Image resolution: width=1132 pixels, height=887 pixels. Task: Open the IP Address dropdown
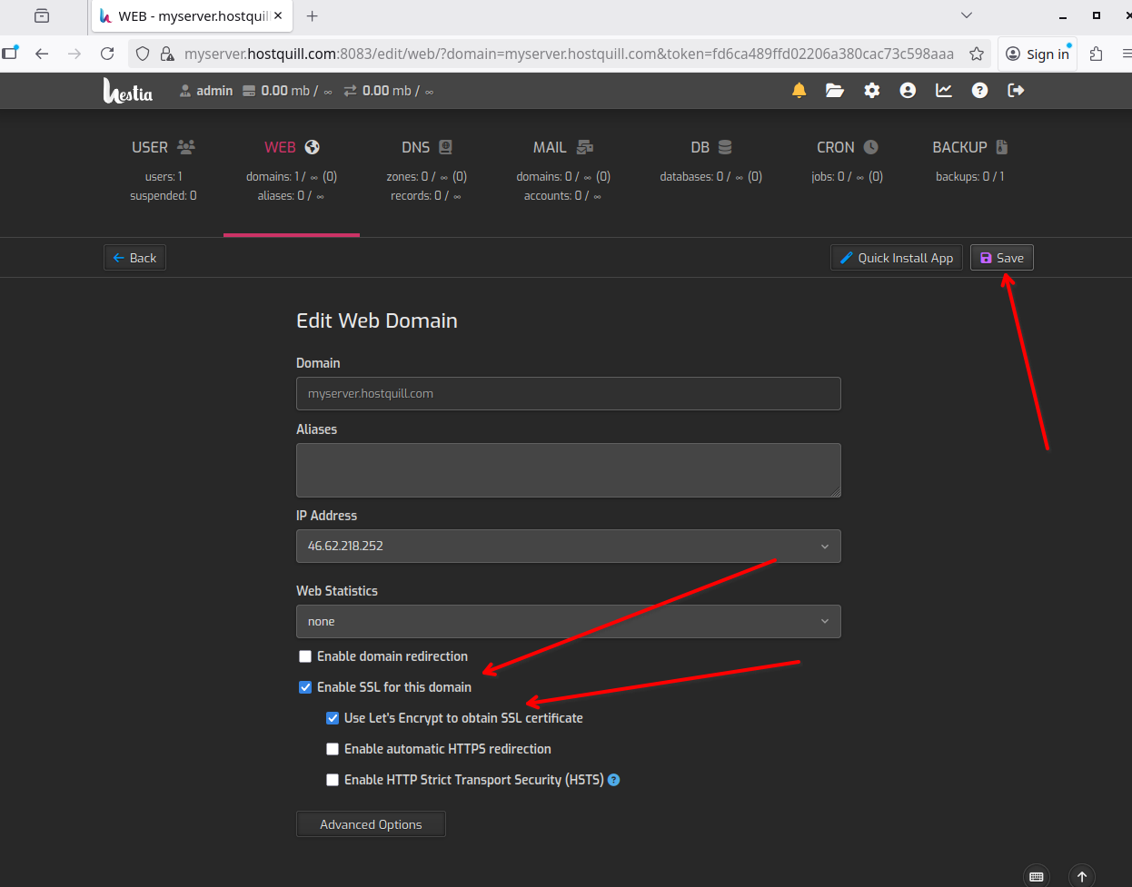click(568, 546)
